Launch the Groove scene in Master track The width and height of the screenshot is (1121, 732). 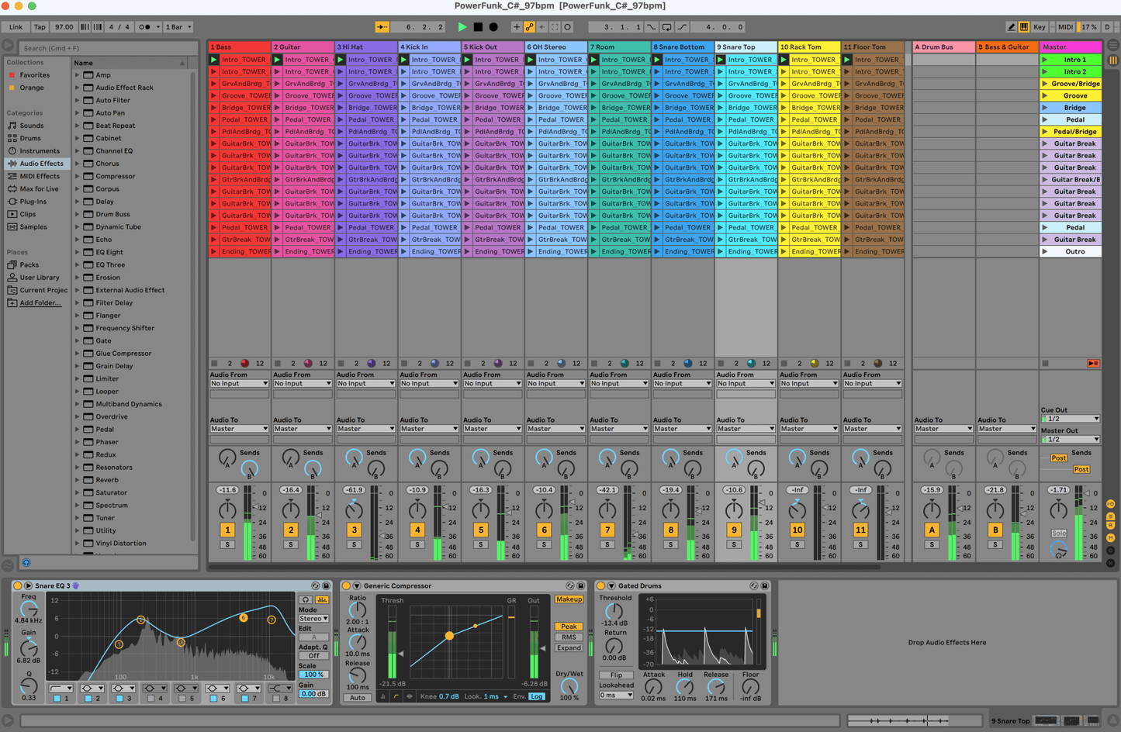pos(1046,96)
